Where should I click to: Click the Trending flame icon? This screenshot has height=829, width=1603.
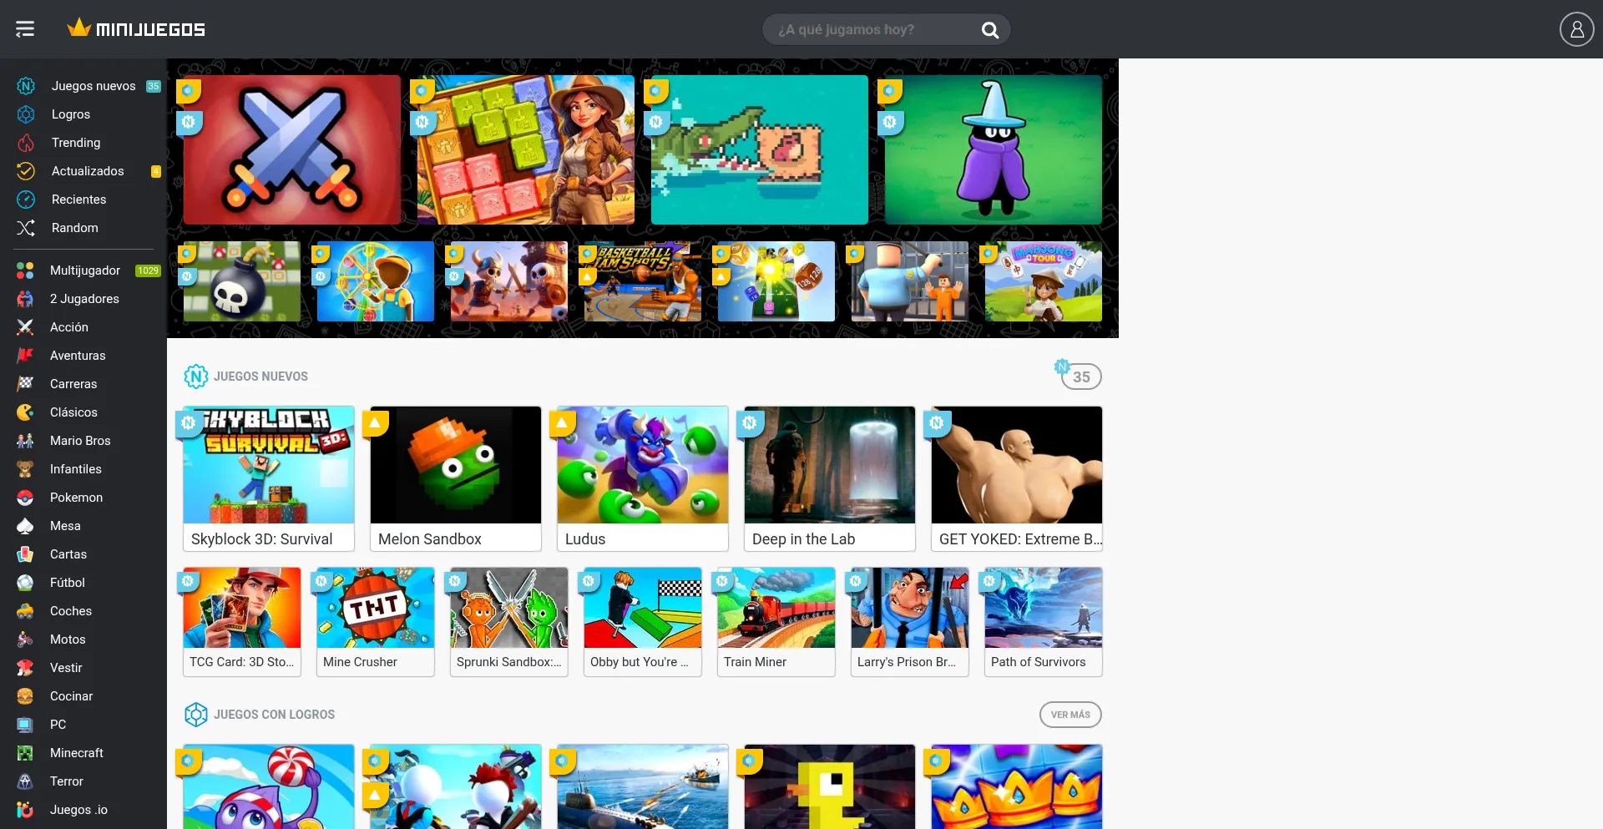[26, 143]
